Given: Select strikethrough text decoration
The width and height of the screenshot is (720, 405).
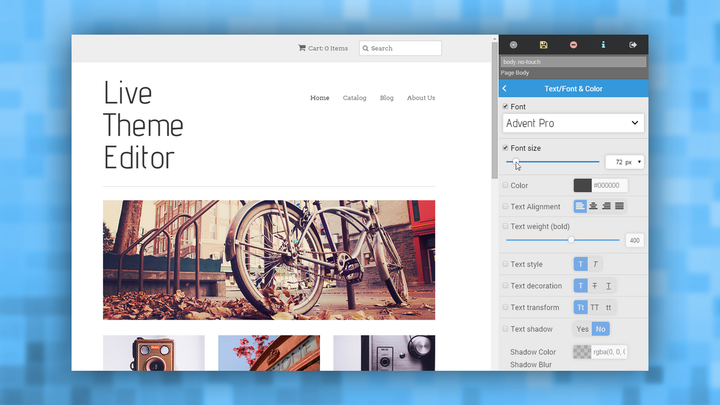Looking at the screenshot, I should [x=595, y=286].
